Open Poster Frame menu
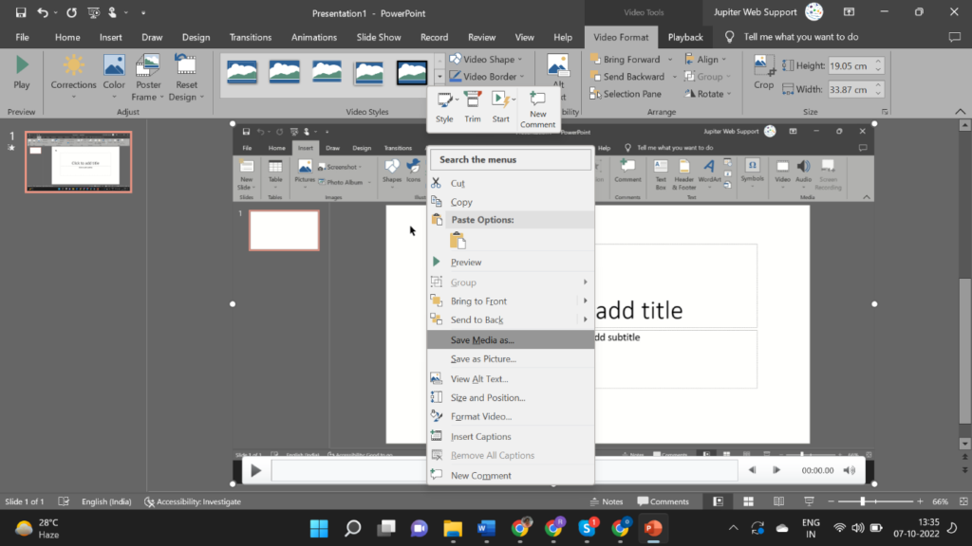Image resolution: width=972 pixels, height=546 pixels. coord(147,77)
